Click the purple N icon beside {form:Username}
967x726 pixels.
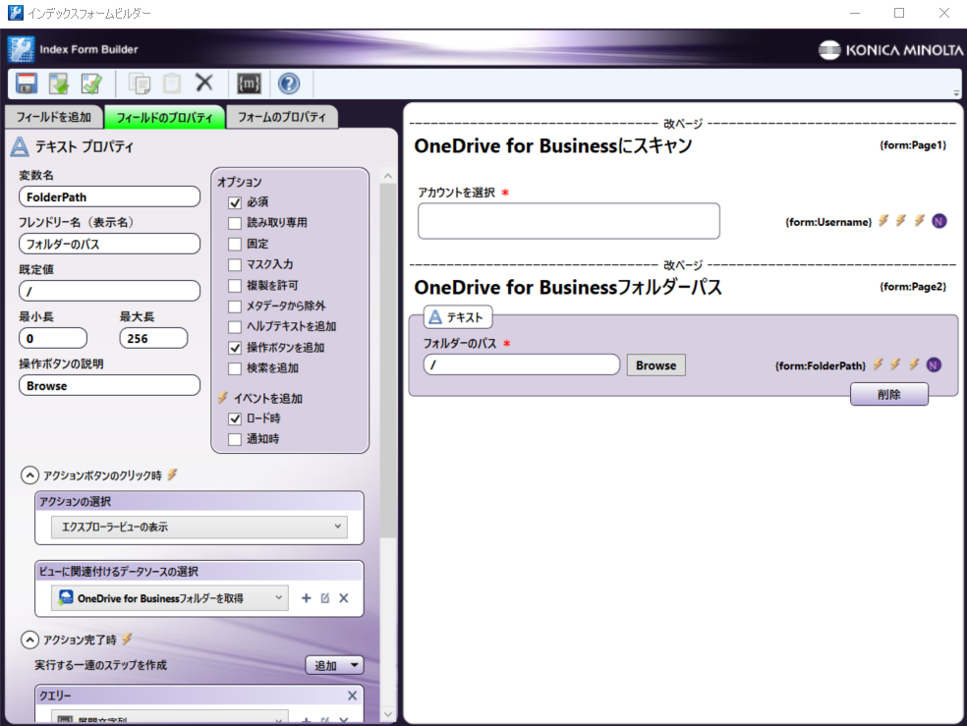click(939, 221)
